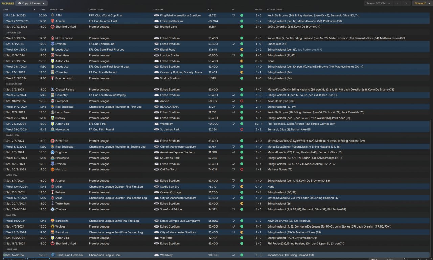This screenshot has height=260, width=433.
Task: Open the 8 - 0 result against Nottm Forest
Action: [x=258, y=38]
